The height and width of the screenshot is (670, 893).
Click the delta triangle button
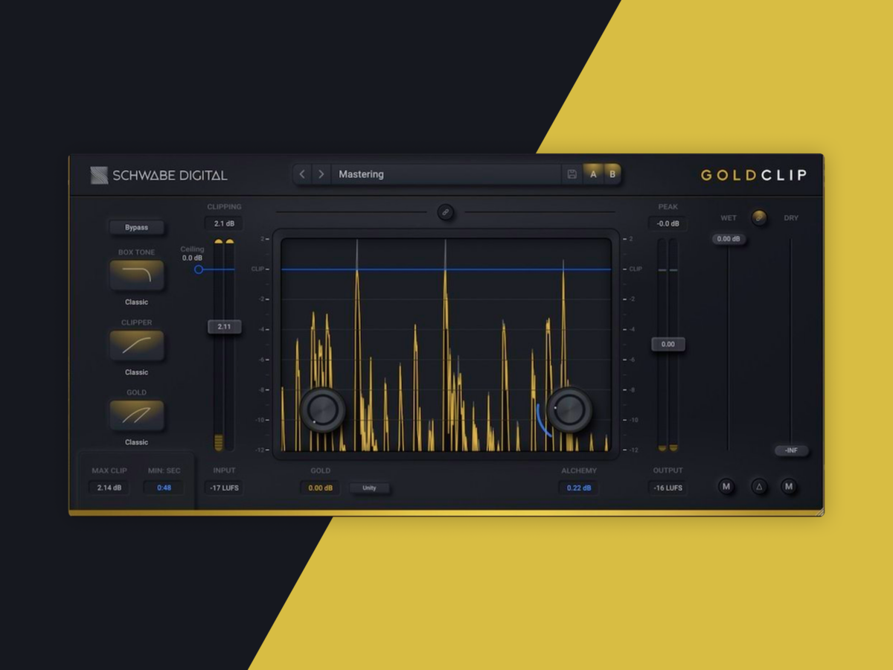point(759,487)
